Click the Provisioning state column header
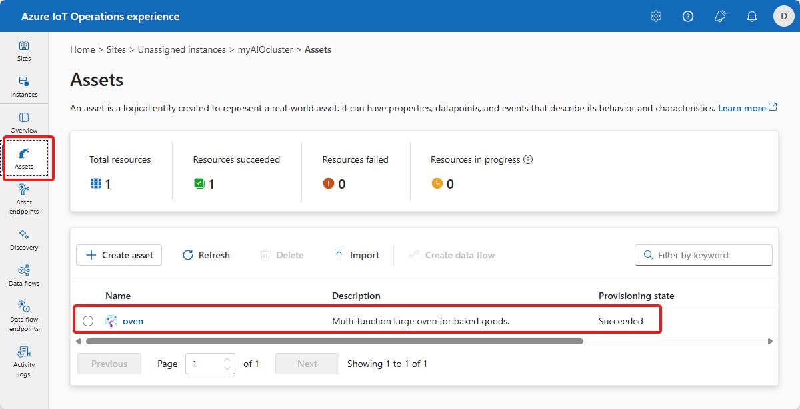 pyautogui.click(x=636, y=296)
